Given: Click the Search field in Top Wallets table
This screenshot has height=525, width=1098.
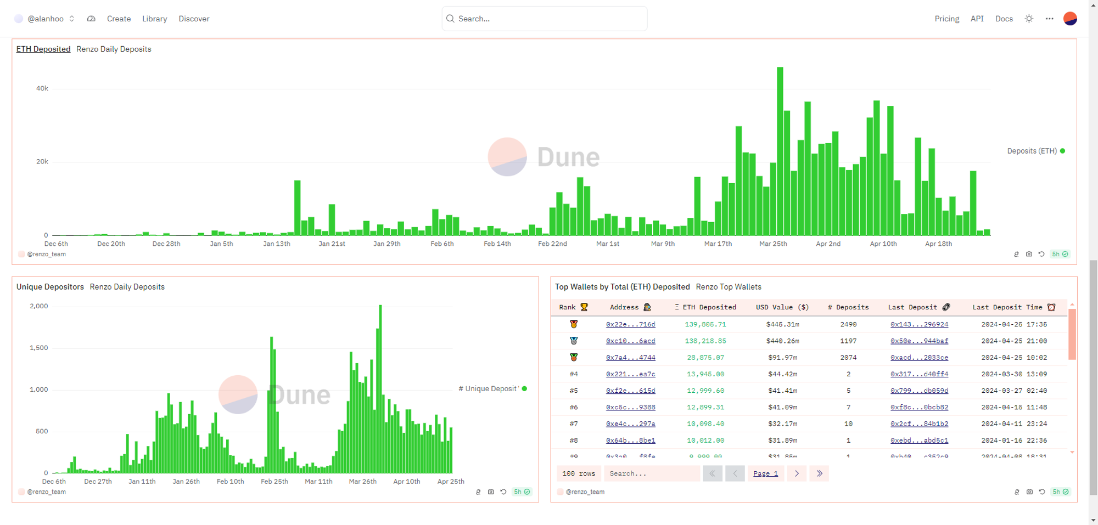Looking at the screenshot, I should click(651, 473).
